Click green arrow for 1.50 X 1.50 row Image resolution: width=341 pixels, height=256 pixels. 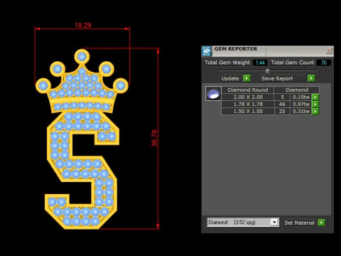(x=315, y=112)
